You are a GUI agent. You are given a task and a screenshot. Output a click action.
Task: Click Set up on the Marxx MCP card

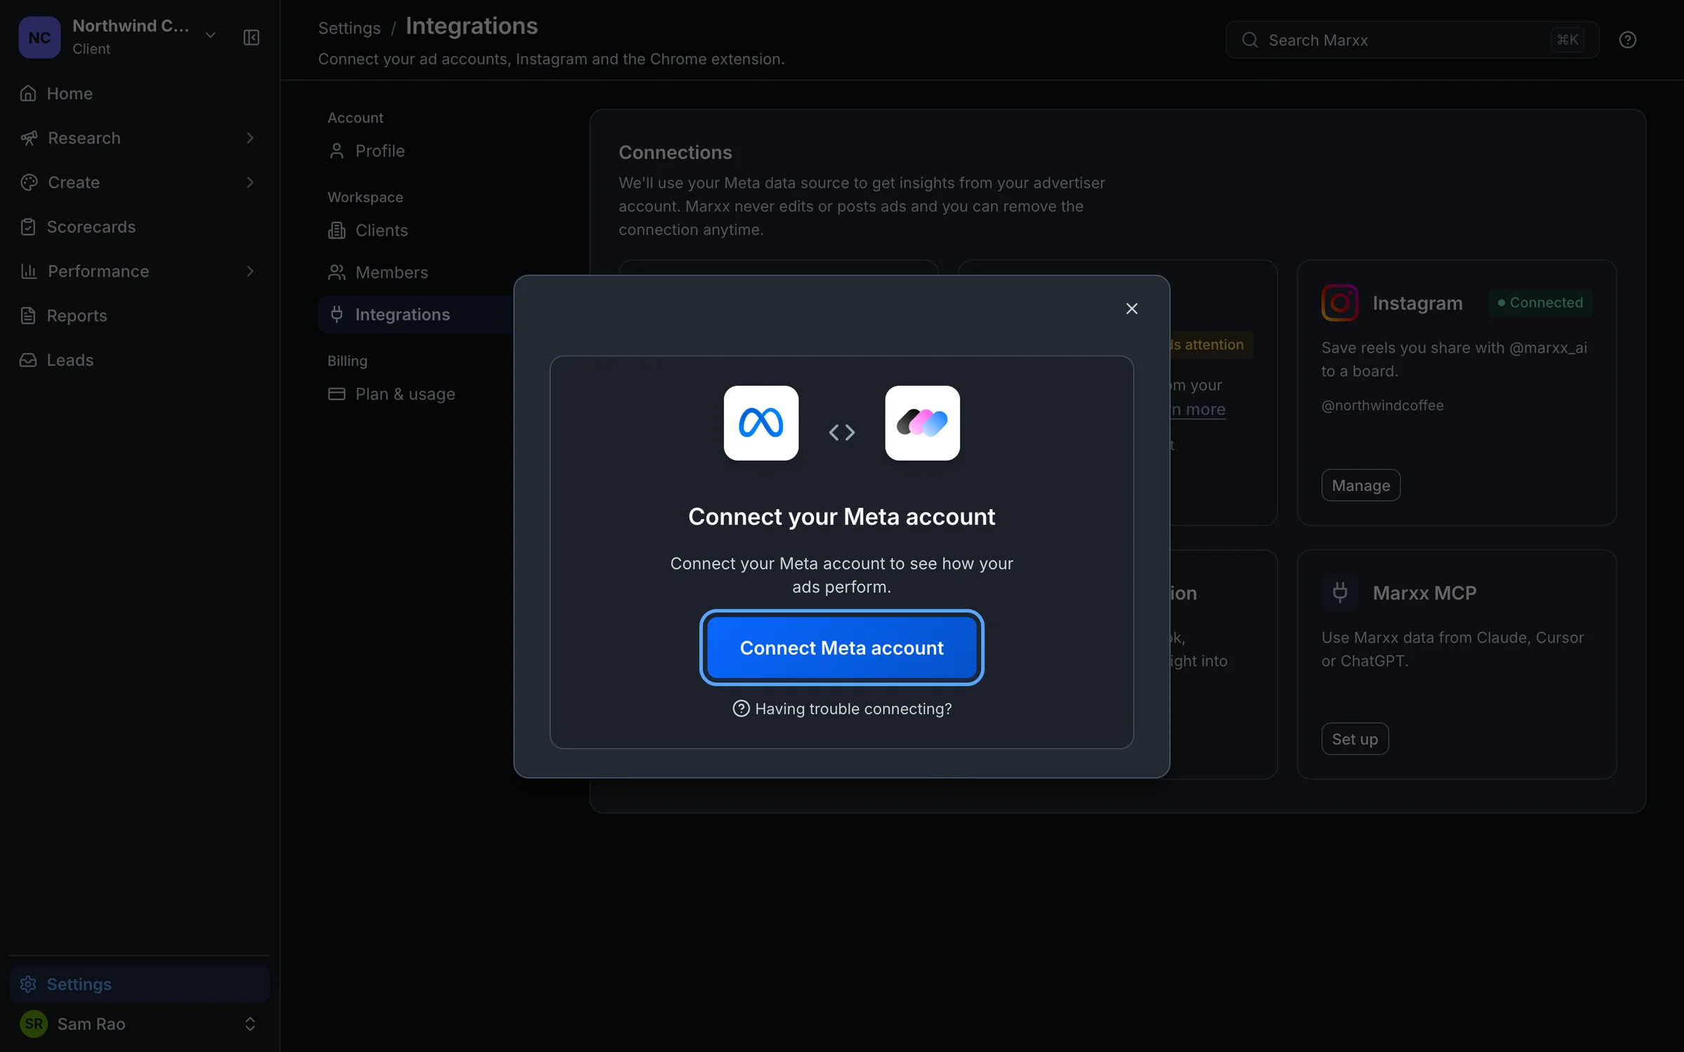pos(1355,739)
